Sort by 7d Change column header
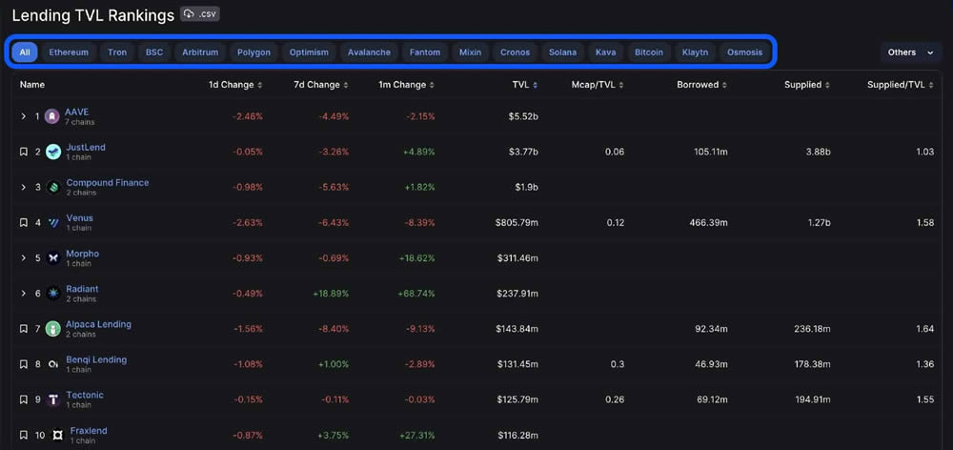The height and width of the screenshot is (450, 953). tap(321, 85)
